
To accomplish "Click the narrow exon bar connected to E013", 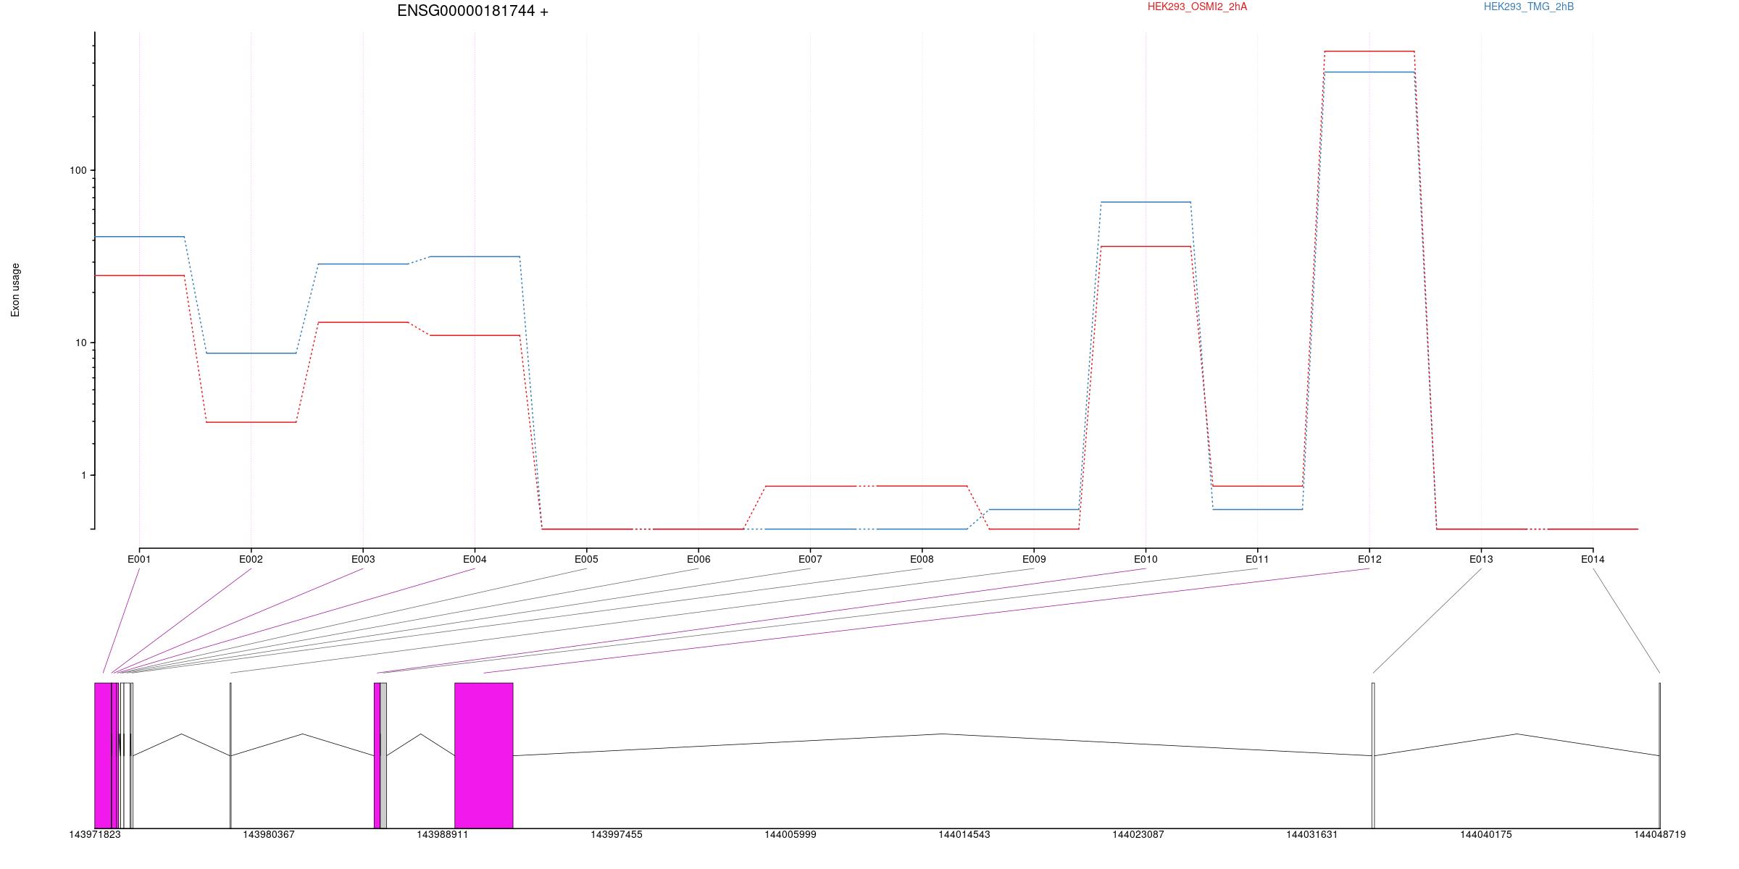I will [x=1373, y=755].
